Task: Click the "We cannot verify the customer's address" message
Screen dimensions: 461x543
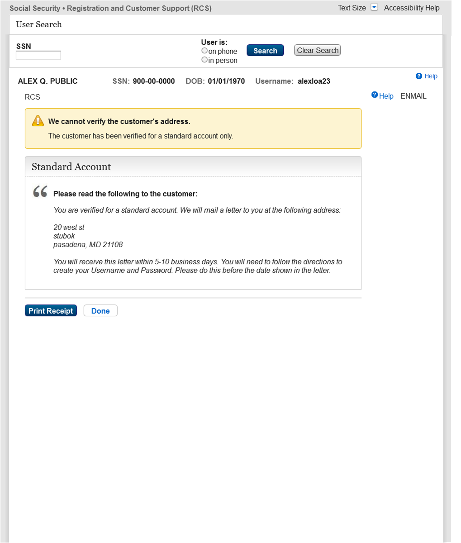Action: 119,121
